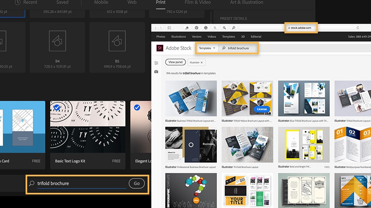
Task: Click the heart icon on the yellow brochure thumbnail
Action: pyautogui.click(x=258, y=88)
